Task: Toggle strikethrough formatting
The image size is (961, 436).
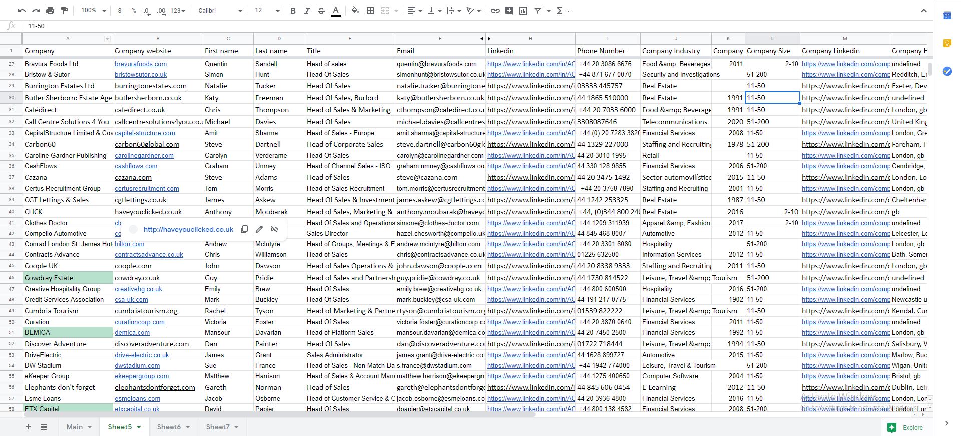Action: [x=321, y=11]
